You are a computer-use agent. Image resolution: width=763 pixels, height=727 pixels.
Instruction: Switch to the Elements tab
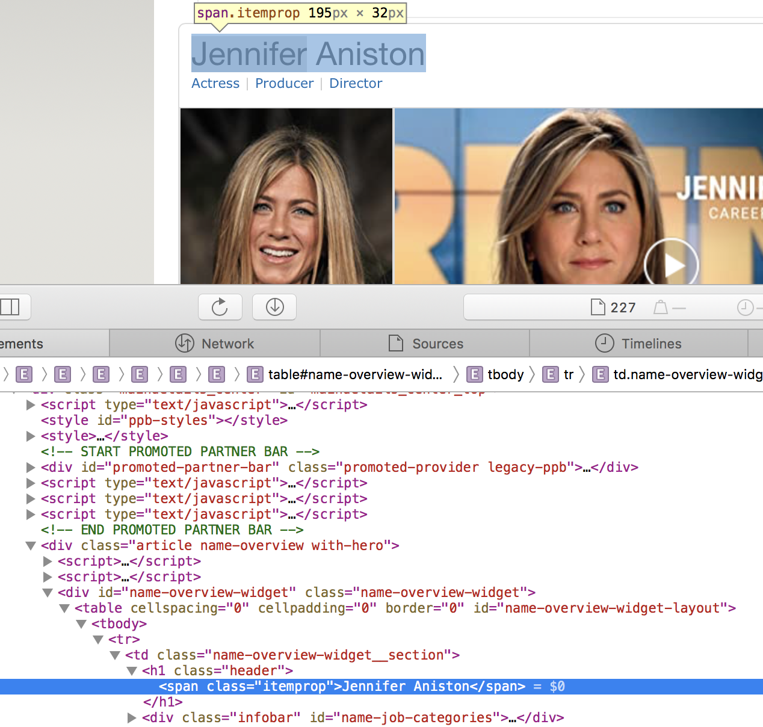[54, 344]
